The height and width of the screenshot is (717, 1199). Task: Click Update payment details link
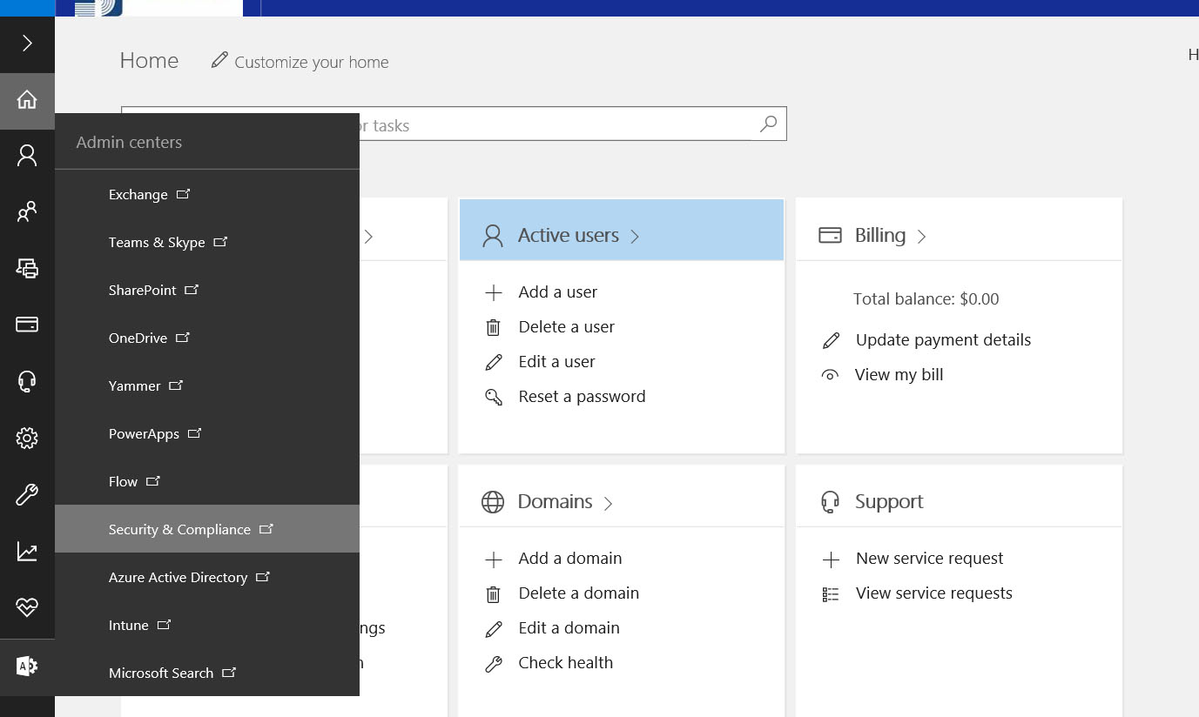point(943,339)
